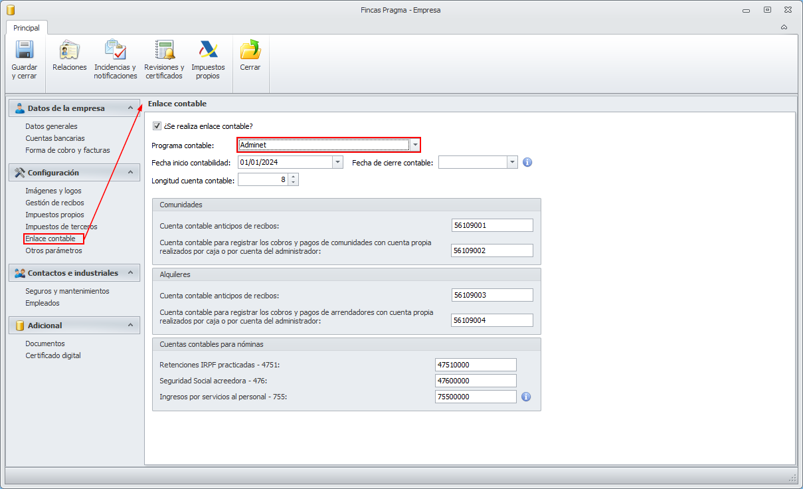Click Comunidades cobros y pagos field 56109002
This screenshot has width=803, height=489.
(x=492, y=250)
